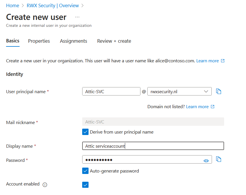
Task: Focus the User principal name text box
Action: pyautogui.click(x=111, y=91)
